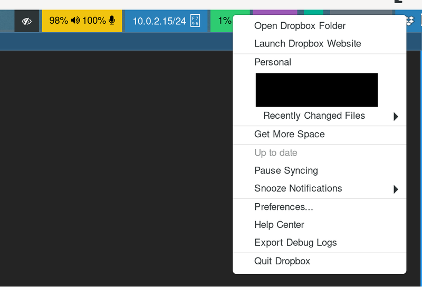Open Snooze Notifications options

[298, 189]
